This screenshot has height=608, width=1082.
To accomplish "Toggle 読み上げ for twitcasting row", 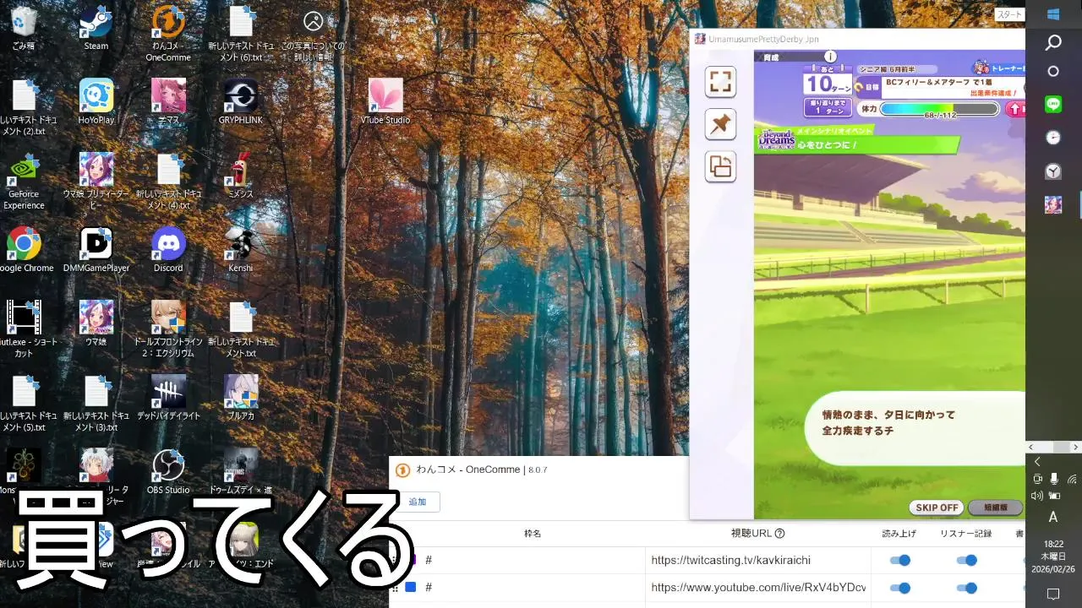I will 899,560.
